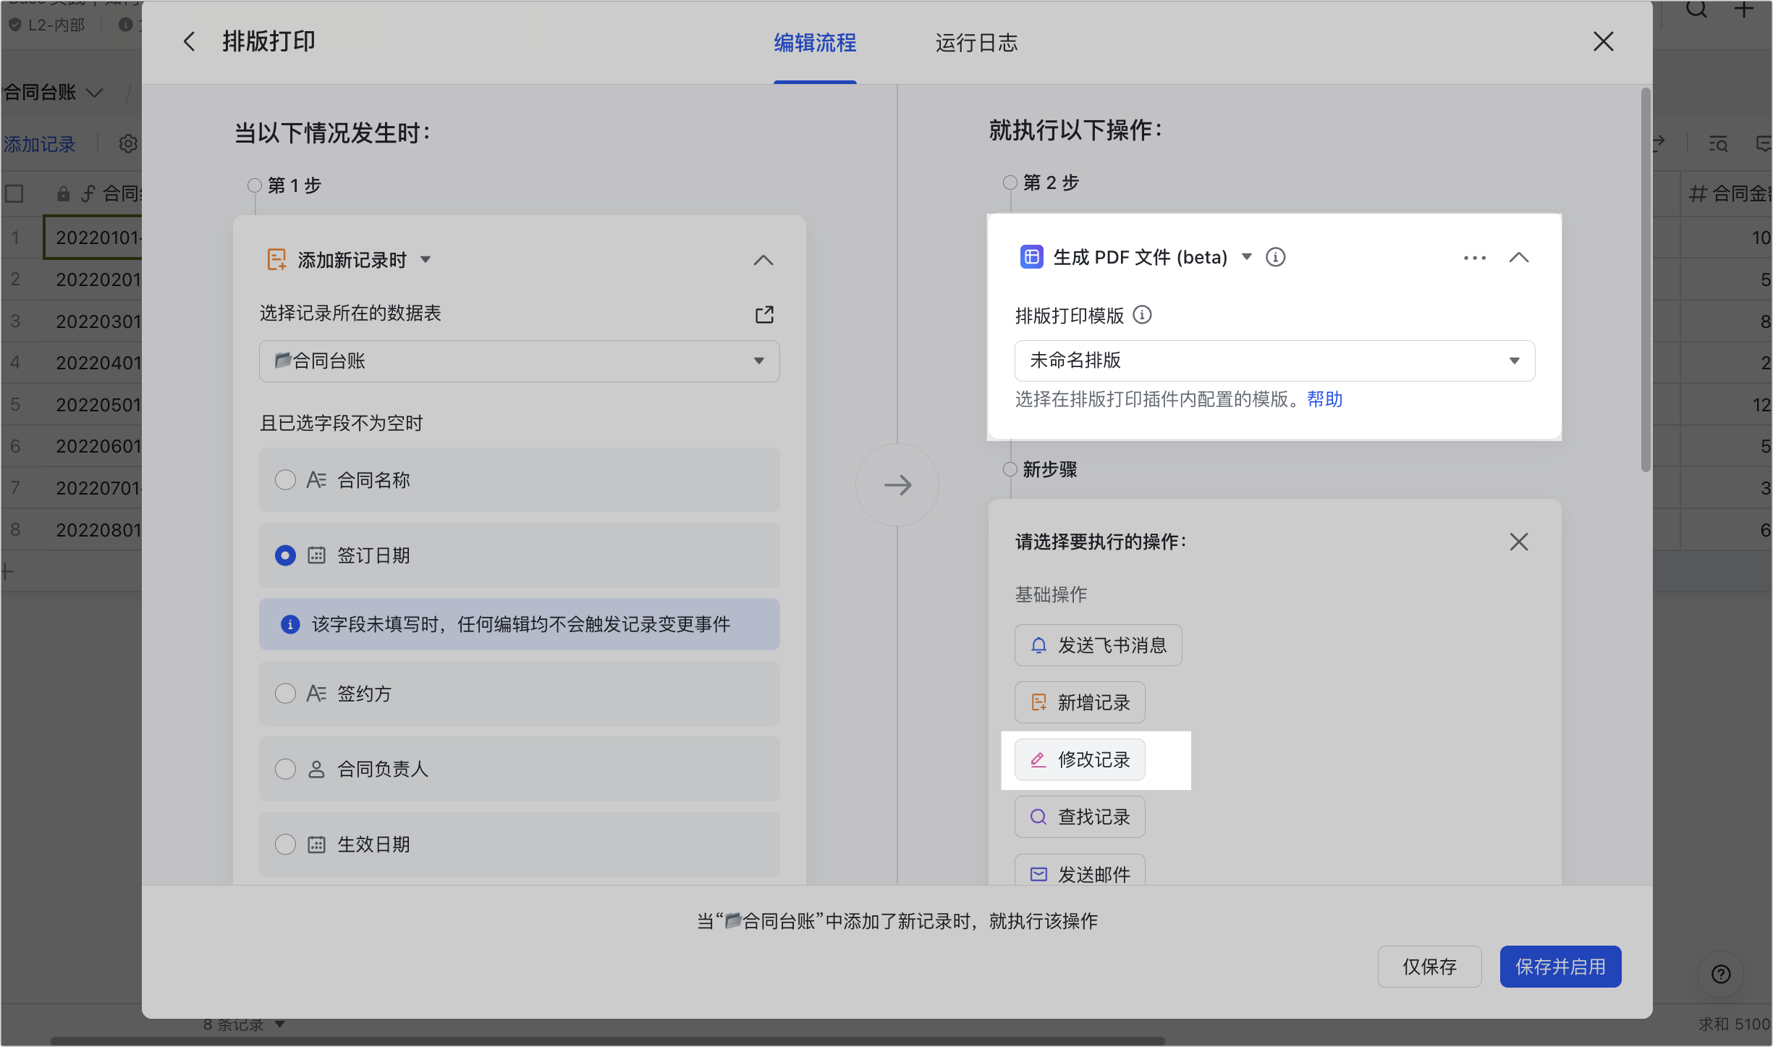Click the 仅保存 button

(x=1429, y=967)
